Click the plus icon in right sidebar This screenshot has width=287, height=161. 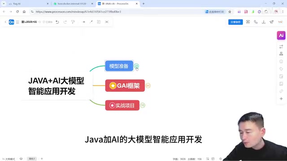[x=281, y=98]
